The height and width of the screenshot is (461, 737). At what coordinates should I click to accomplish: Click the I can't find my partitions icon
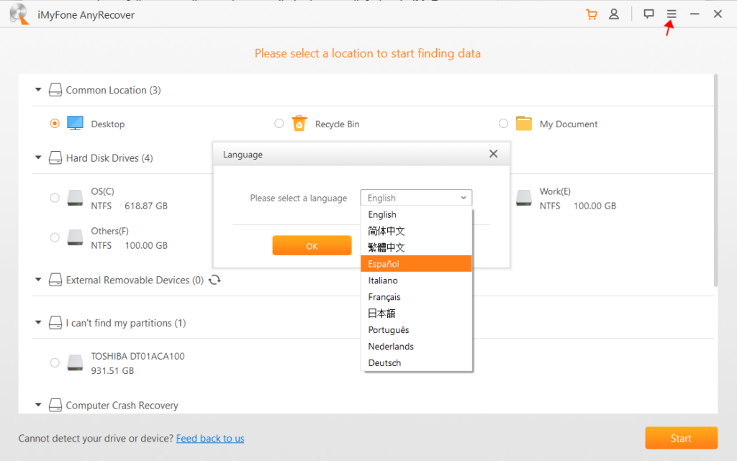[x=55, y=322]
